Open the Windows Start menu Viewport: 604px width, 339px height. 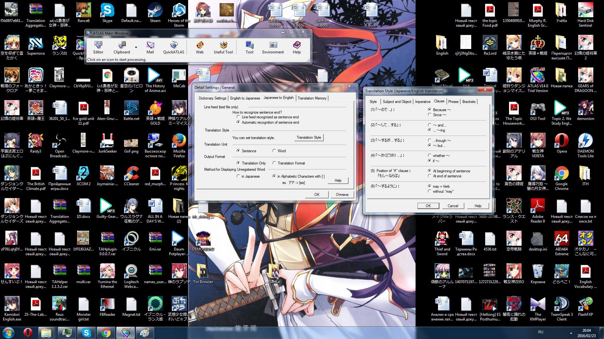[x=8, y=332]
